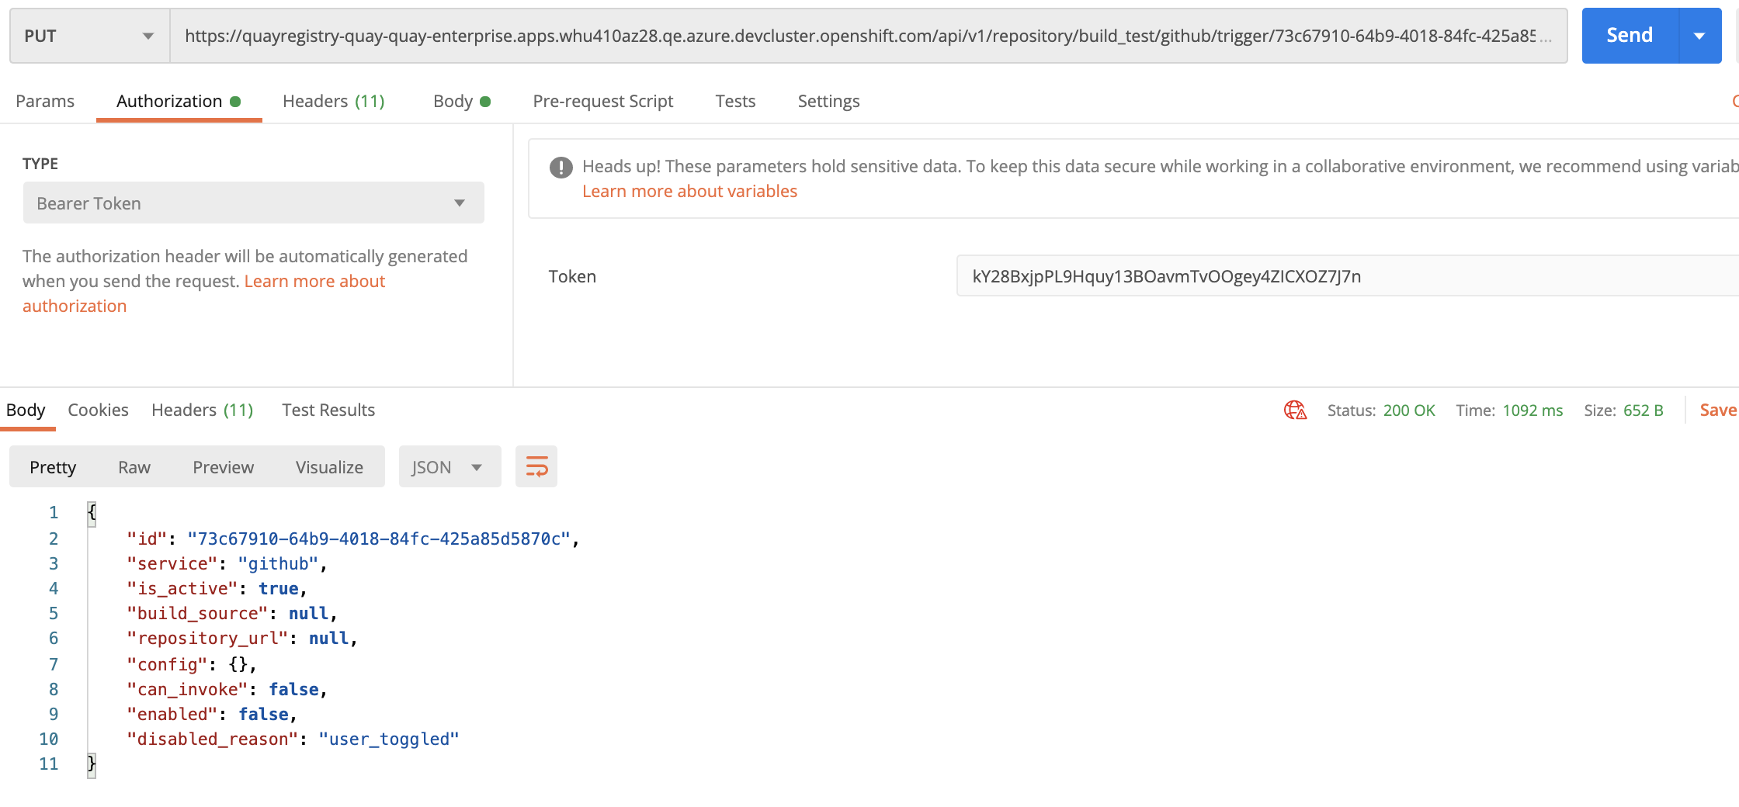Open the request Headers (11) tab

tap(333, 101)
